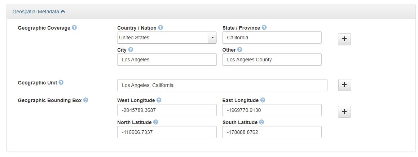Screen dimensions: 418x157
Task: Open help icon next to Other
Action: coord(240,49)
